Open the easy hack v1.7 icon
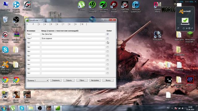Viewport: 198px width, 111px height. [190, 81]
